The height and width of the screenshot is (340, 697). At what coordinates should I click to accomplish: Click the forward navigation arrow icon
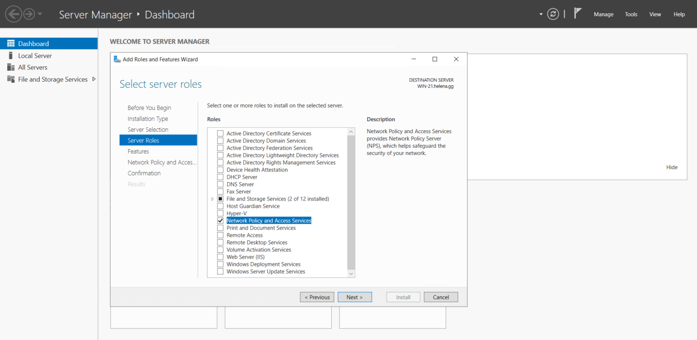[x=29, y=14]
